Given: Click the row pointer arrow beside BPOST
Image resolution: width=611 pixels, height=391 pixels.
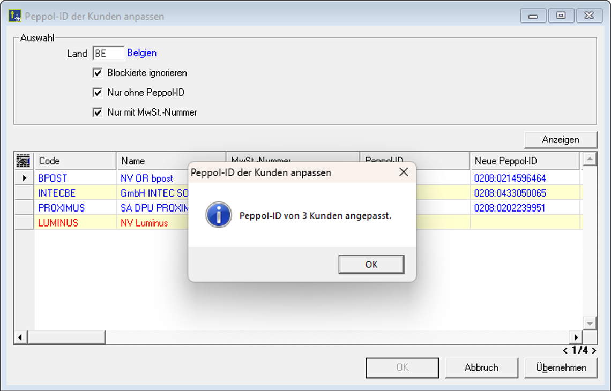Looking at the screenshot, I should [24, 178].
